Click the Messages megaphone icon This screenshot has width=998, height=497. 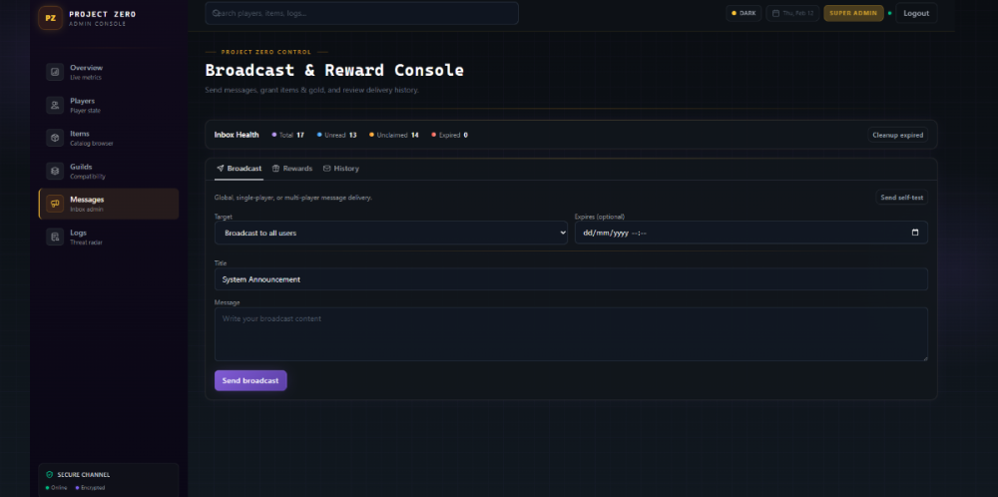55,204
